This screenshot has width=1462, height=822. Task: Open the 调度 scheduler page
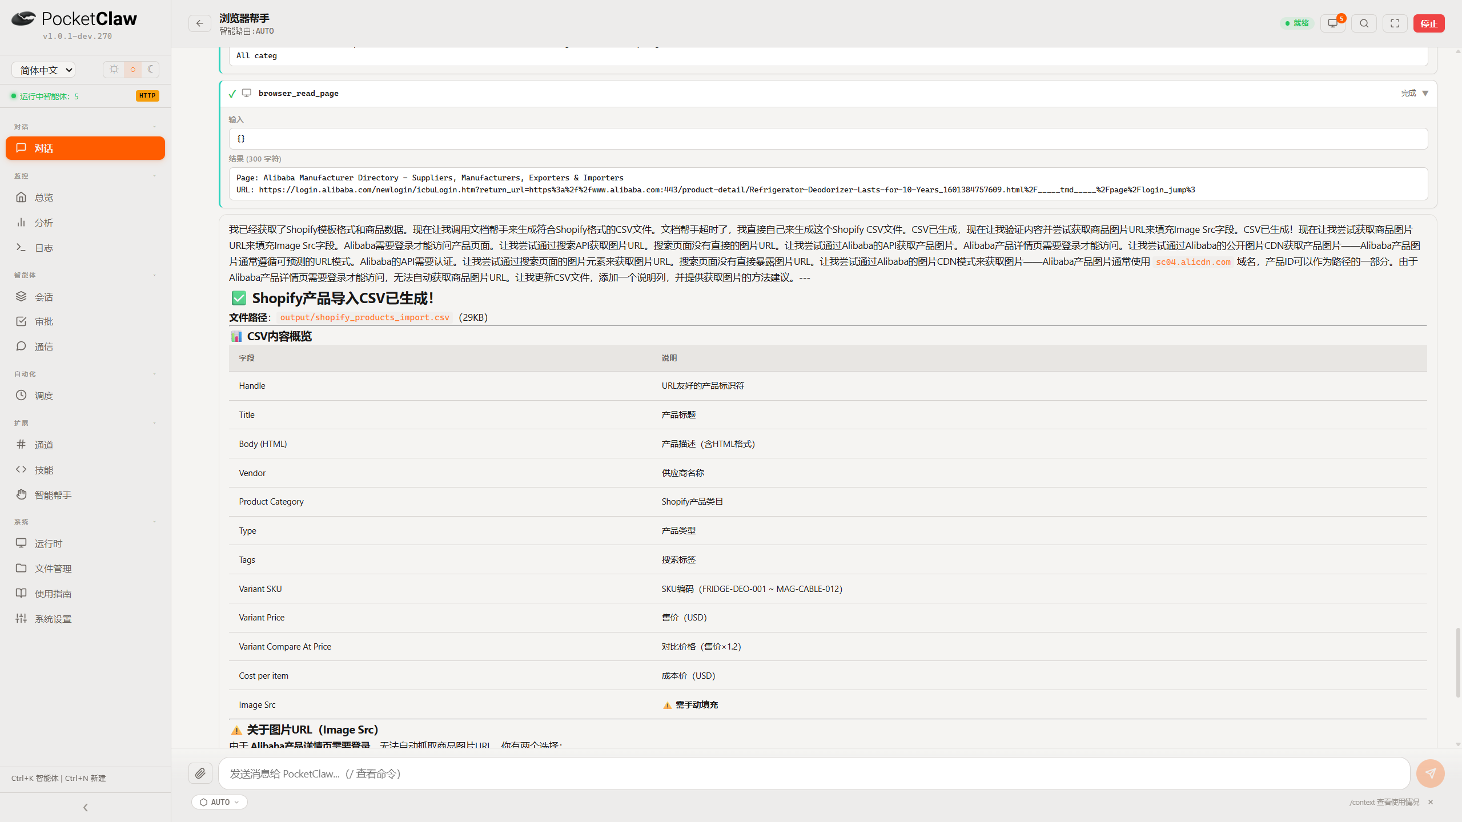(x=85, y=396)
